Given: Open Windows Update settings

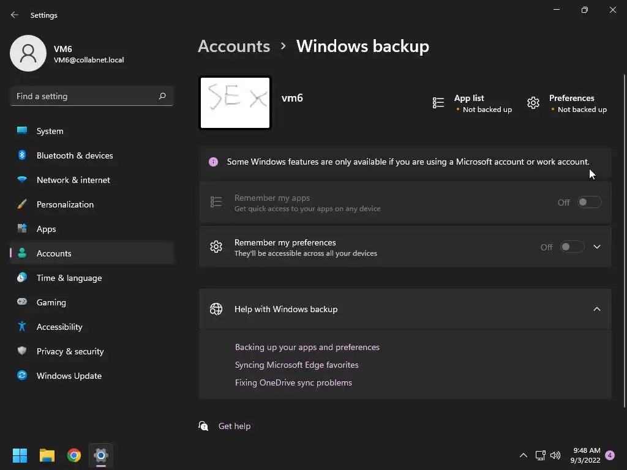Looking at the screenshot, I should click(69, 376).
